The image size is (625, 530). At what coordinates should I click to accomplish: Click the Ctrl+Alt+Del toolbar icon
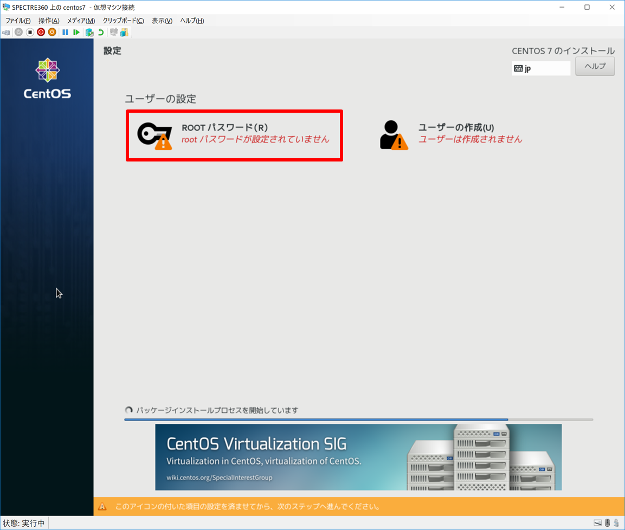coord(7,33)
